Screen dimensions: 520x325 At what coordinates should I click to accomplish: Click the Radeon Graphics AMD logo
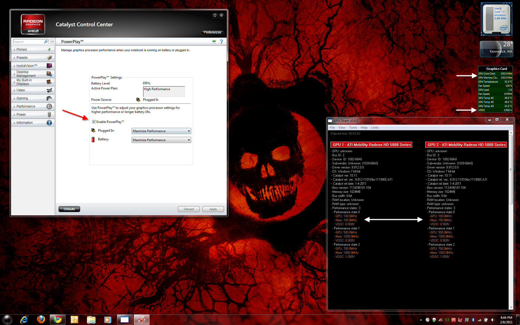pyautogui.click(x=33, y=24)
